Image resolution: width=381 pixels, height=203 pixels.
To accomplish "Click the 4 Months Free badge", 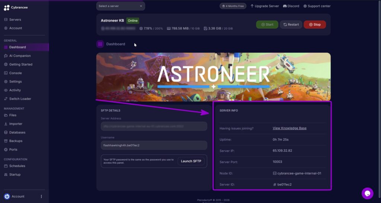I will (233, 6).
